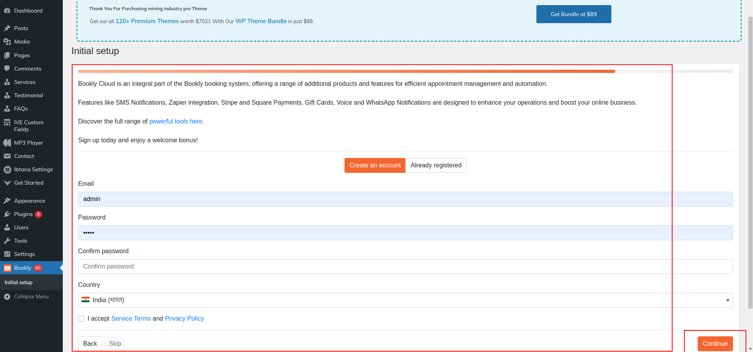Click the MP3 Player icon
Viewport: 753px width, 352px height.
pyautogui.click(x=7, y=143)
